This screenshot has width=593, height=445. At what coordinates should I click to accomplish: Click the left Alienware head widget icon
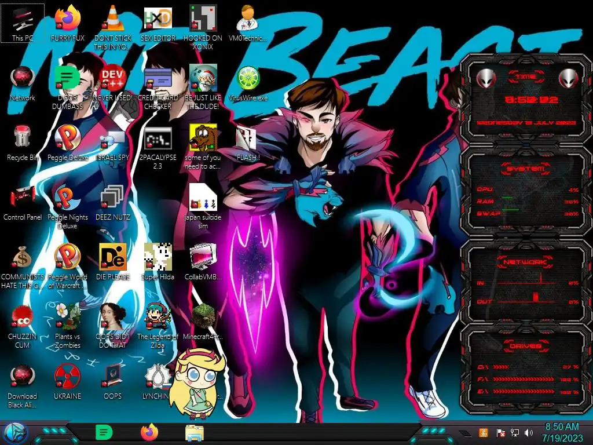click(x=486, y=78)
